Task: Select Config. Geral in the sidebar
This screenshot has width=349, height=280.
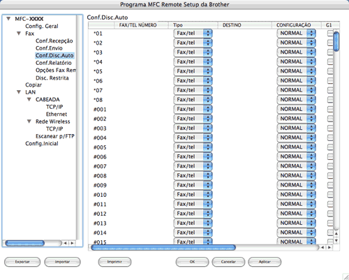Action: [x=42, y=26]
